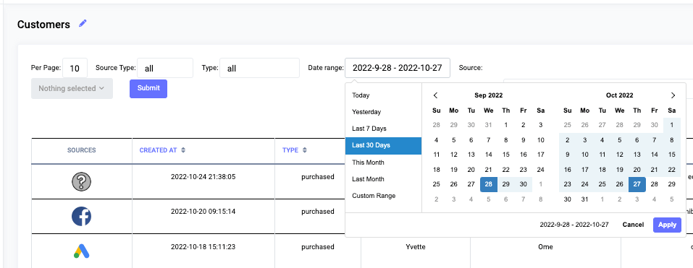
Task: Click timestamp 2022-10-18 15:11:23
Action: [x=203, y=247]
